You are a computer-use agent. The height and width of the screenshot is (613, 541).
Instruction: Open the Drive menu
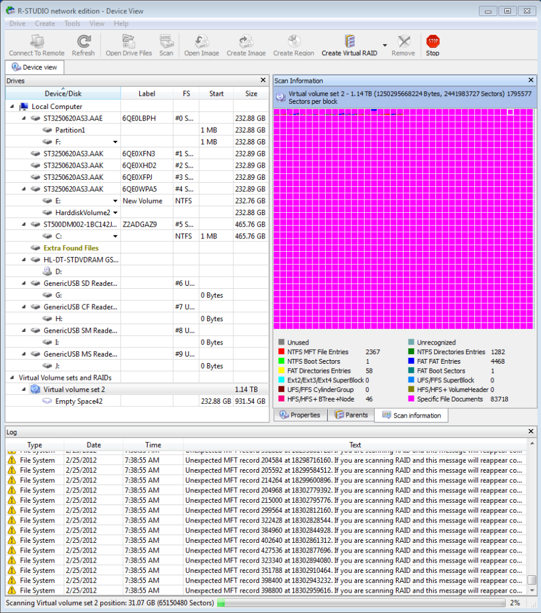(17, 23)
